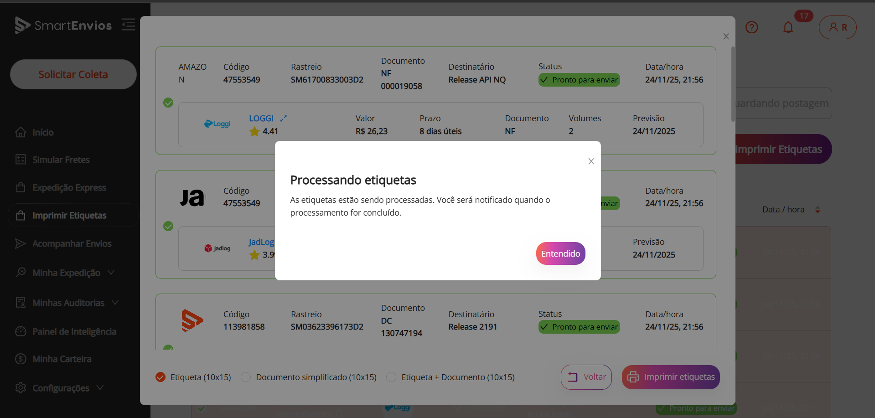This screenshot has width=875, height=418.
Task: Select Etiqueta (10x15) radio option
Action: [161, 377]
